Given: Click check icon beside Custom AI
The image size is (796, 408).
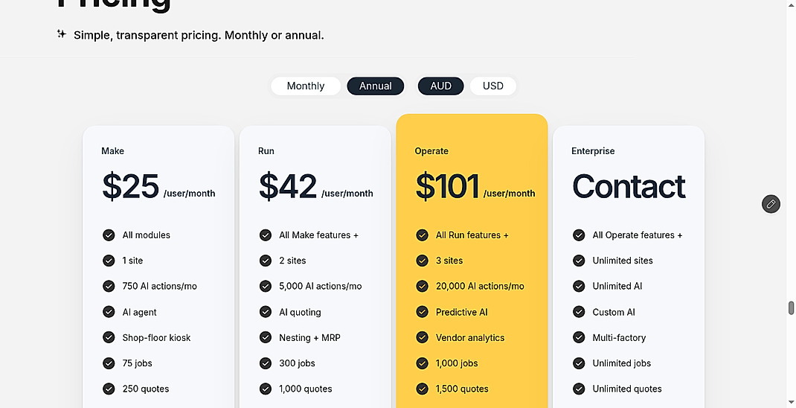Looking at the screenshot, I should pyautogui.click(x=580, y=311).
